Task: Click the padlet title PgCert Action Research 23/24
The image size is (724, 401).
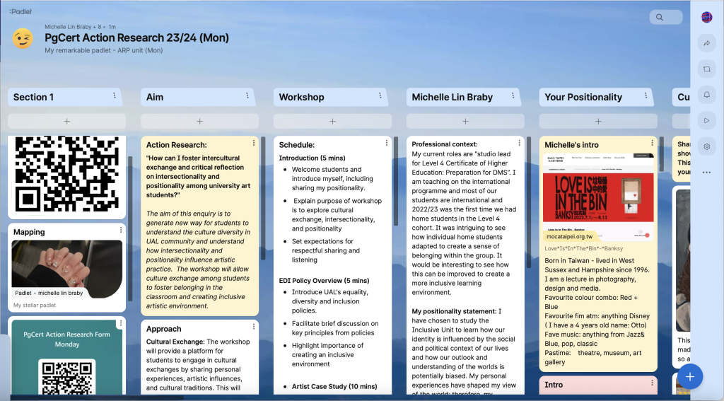Action: coord(136,38)
